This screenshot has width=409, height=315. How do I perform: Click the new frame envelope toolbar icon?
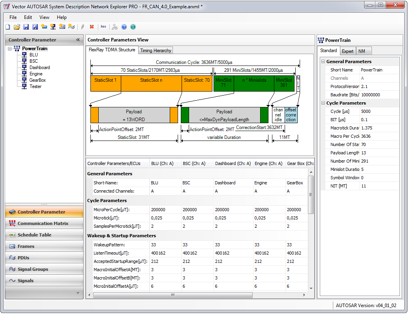(62, 27)
